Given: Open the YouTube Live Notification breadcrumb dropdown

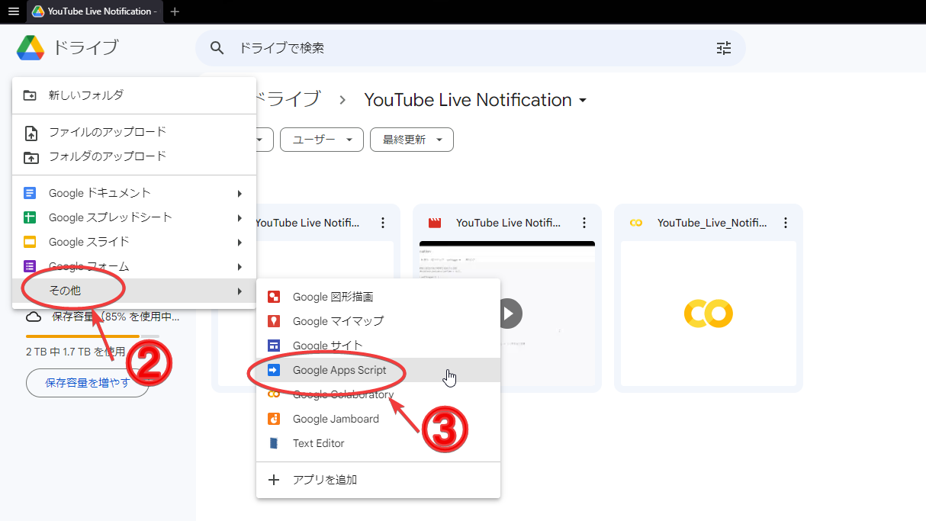Looking at the screenshot, I should coord(583,100).
